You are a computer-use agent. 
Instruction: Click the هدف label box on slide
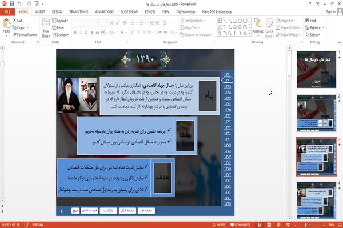click(x=162, y=178)
